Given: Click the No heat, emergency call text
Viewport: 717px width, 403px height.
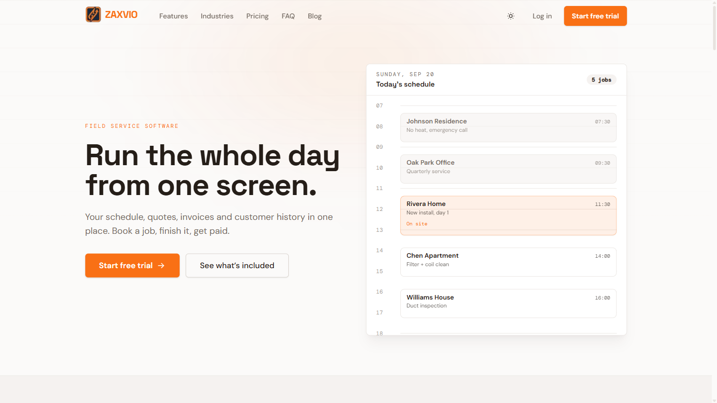Looking at the screenshot, I should (437, 130).
